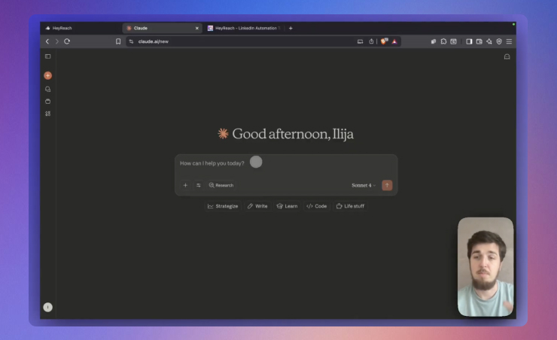Open the Sonnet 4 model dropdown
This screenshot has height=340, width=557.
click(364, 185)
